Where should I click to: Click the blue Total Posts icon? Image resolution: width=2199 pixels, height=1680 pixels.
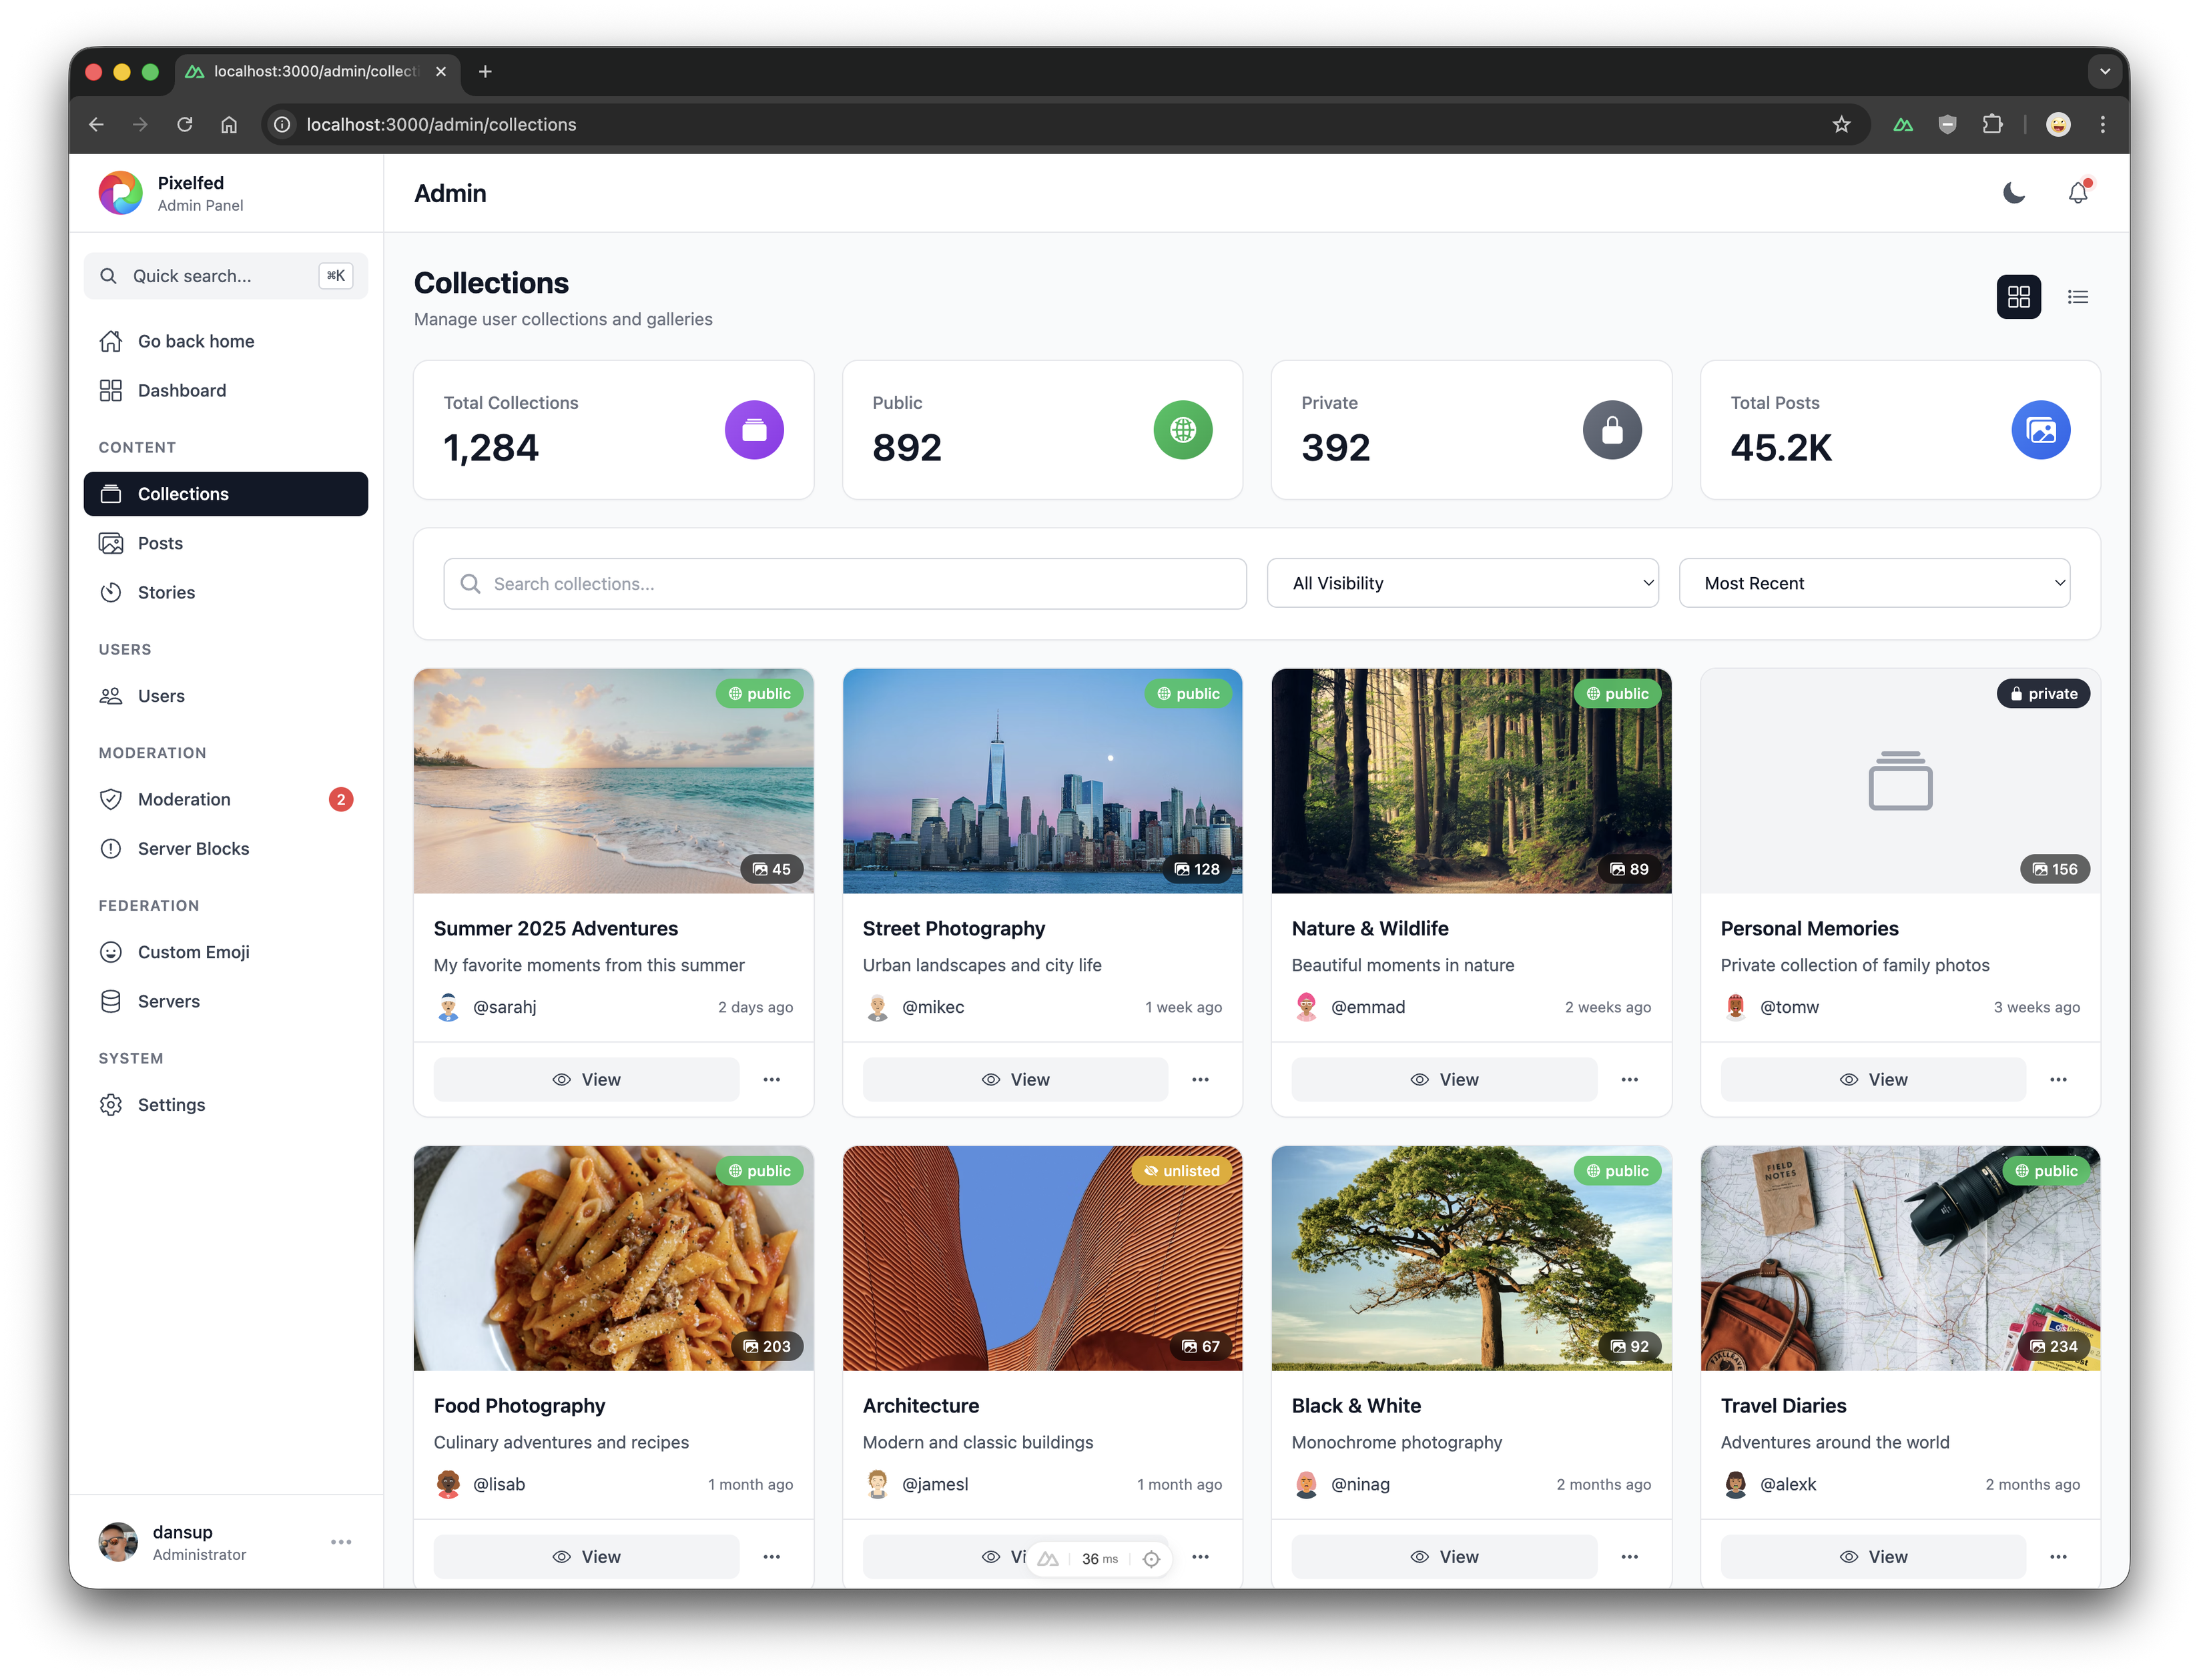click(2040, 430)
